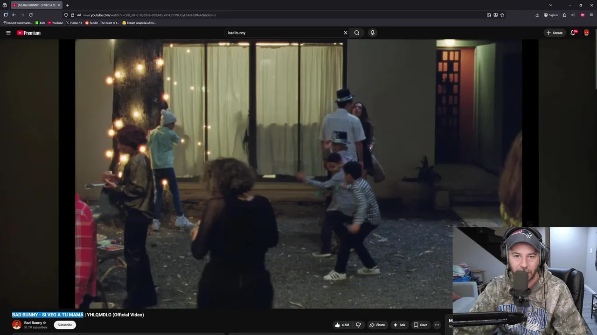Toggle the browser sidebar button

(5, 15)
